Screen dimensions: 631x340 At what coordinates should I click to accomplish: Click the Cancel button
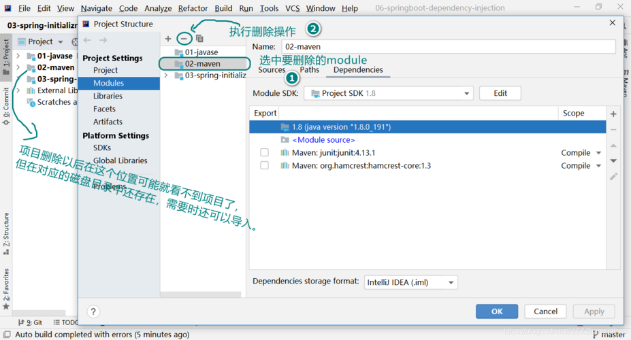[x=545, y=311]
